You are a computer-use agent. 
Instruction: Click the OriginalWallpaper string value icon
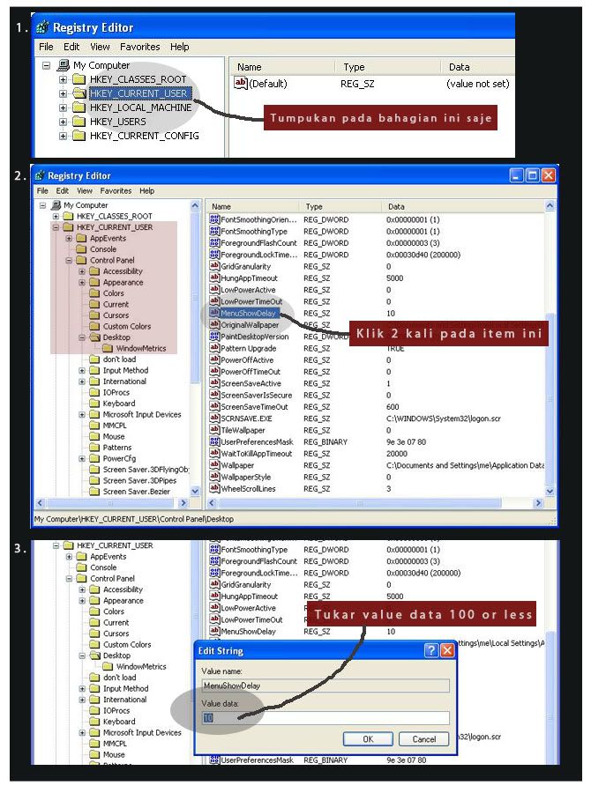click(x=214, y=324)
